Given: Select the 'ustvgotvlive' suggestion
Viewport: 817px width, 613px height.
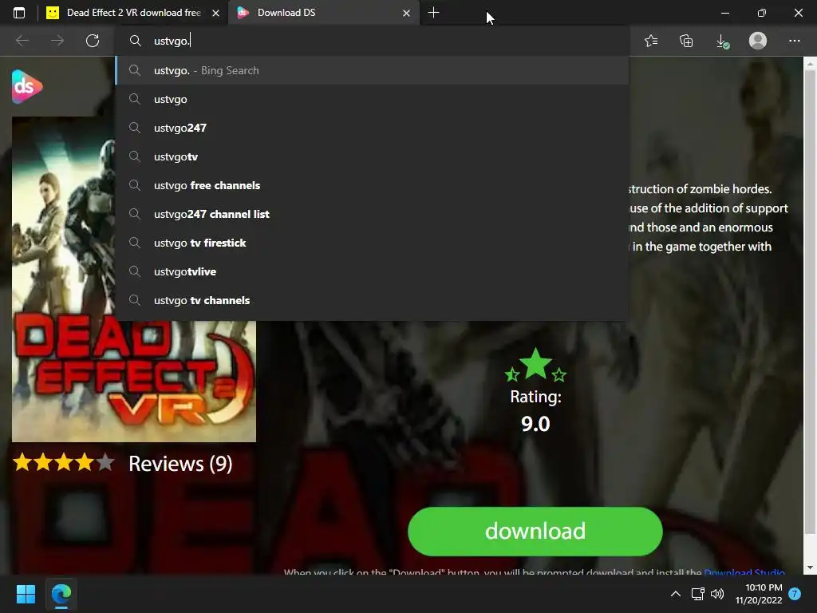Looking at the screenshot, I should pos(372,271).
